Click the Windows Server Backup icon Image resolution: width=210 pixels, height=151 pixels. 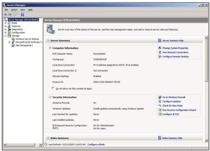tap(13, 39)
